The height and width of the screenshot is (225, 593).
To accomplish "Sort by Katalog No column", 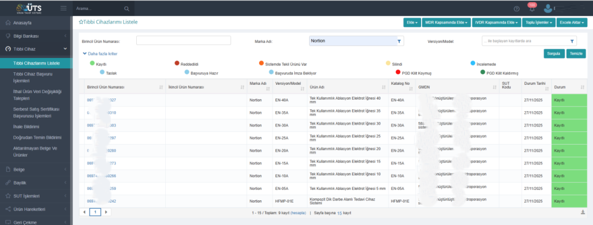I will point(411,89).
